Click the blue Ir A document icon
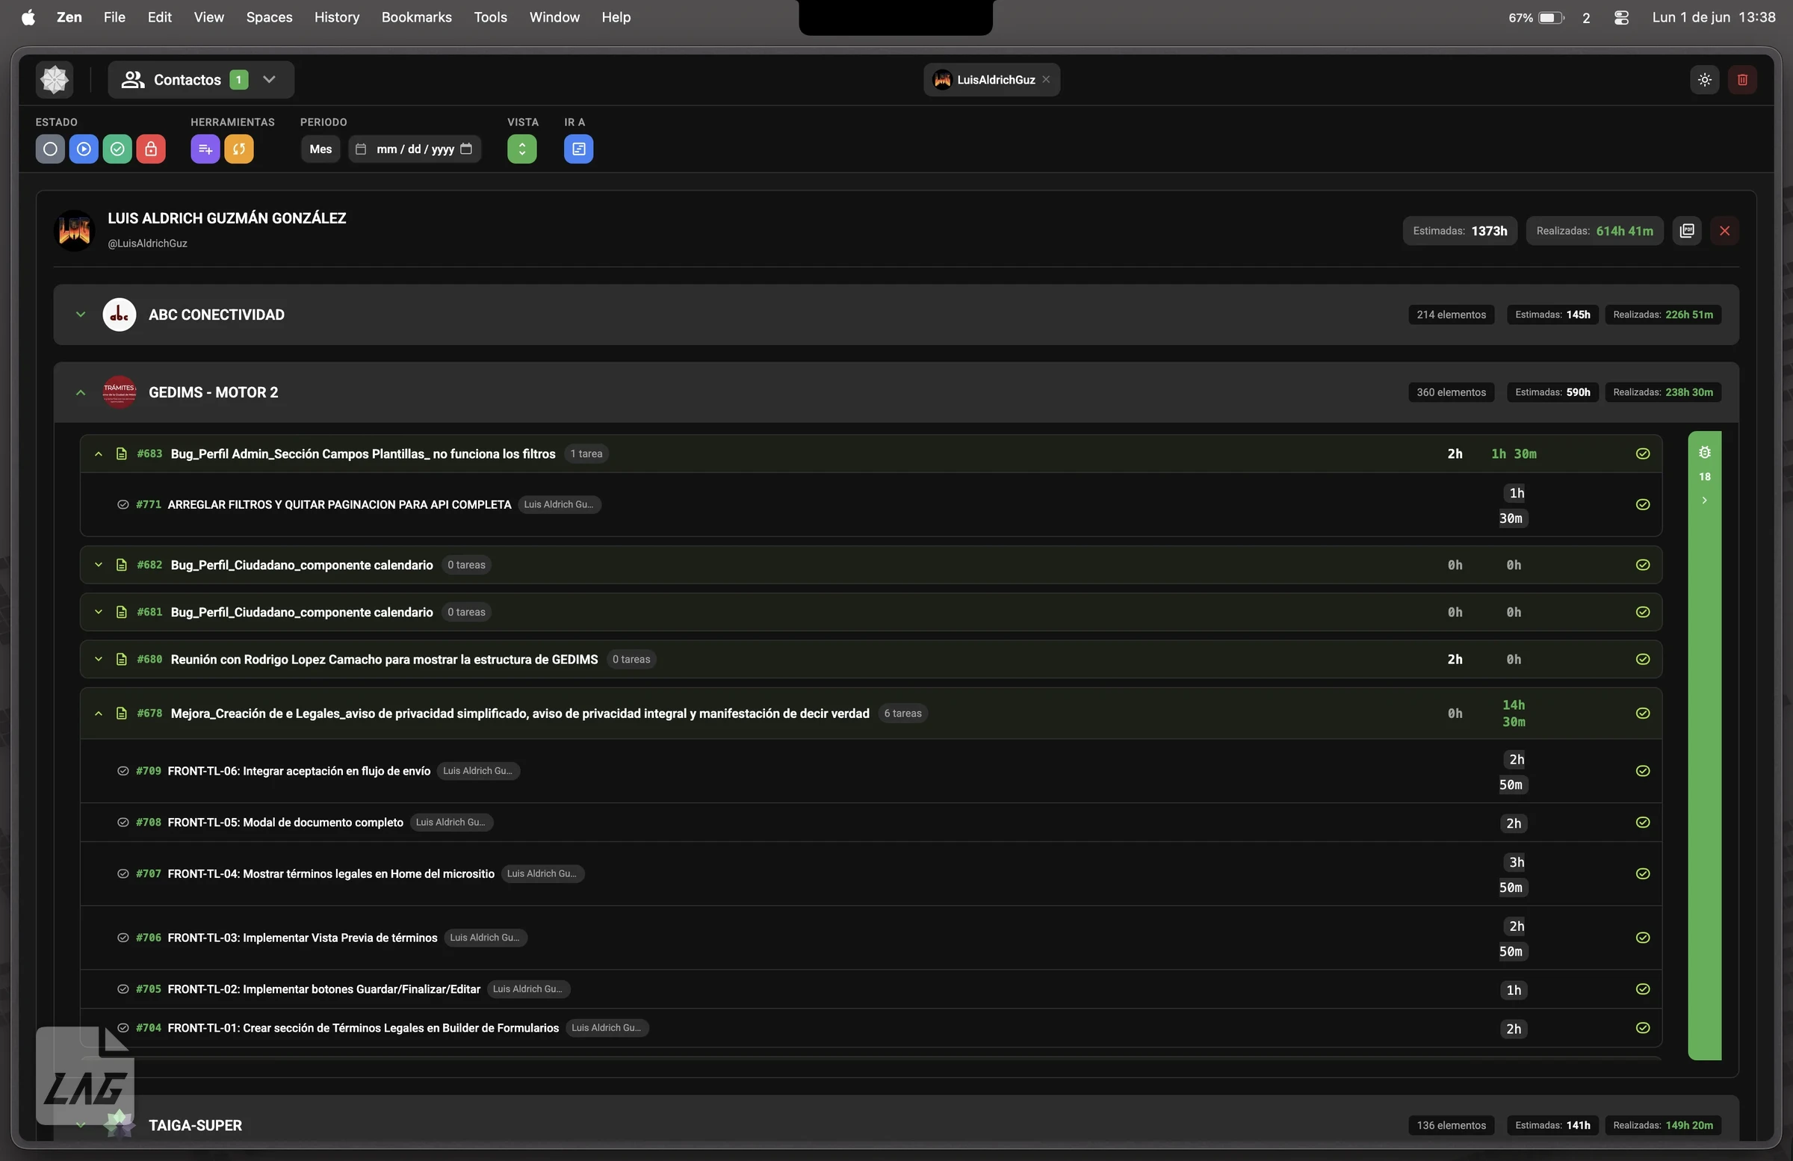1793x1161 pixels. click(x=578, y=149)
